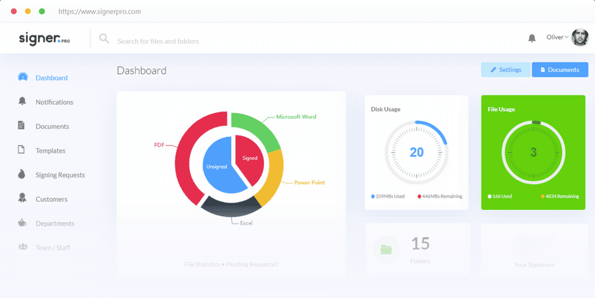This screenshot has height=298, width=595.
Task: Click the Disk Usage card title
Action: tap(386, 109)
